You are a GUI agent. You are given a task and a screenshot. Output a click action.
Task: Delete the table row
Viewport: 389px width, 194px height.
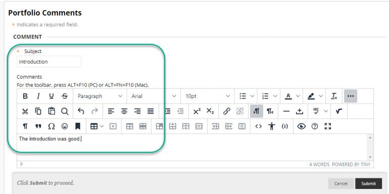(x=199, y=126)
